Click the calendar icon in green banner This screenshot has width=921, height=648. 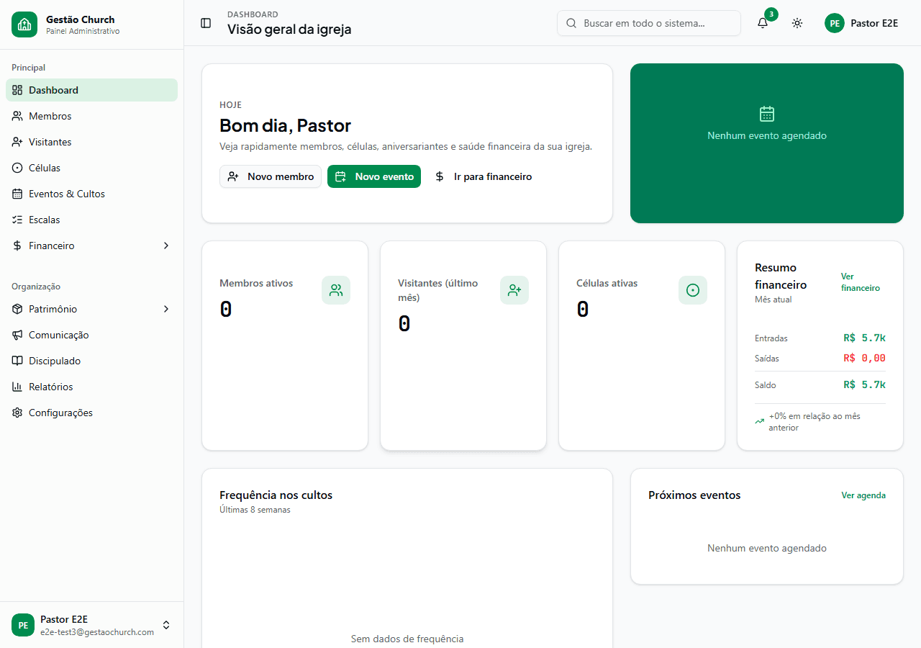click(767, 114)
